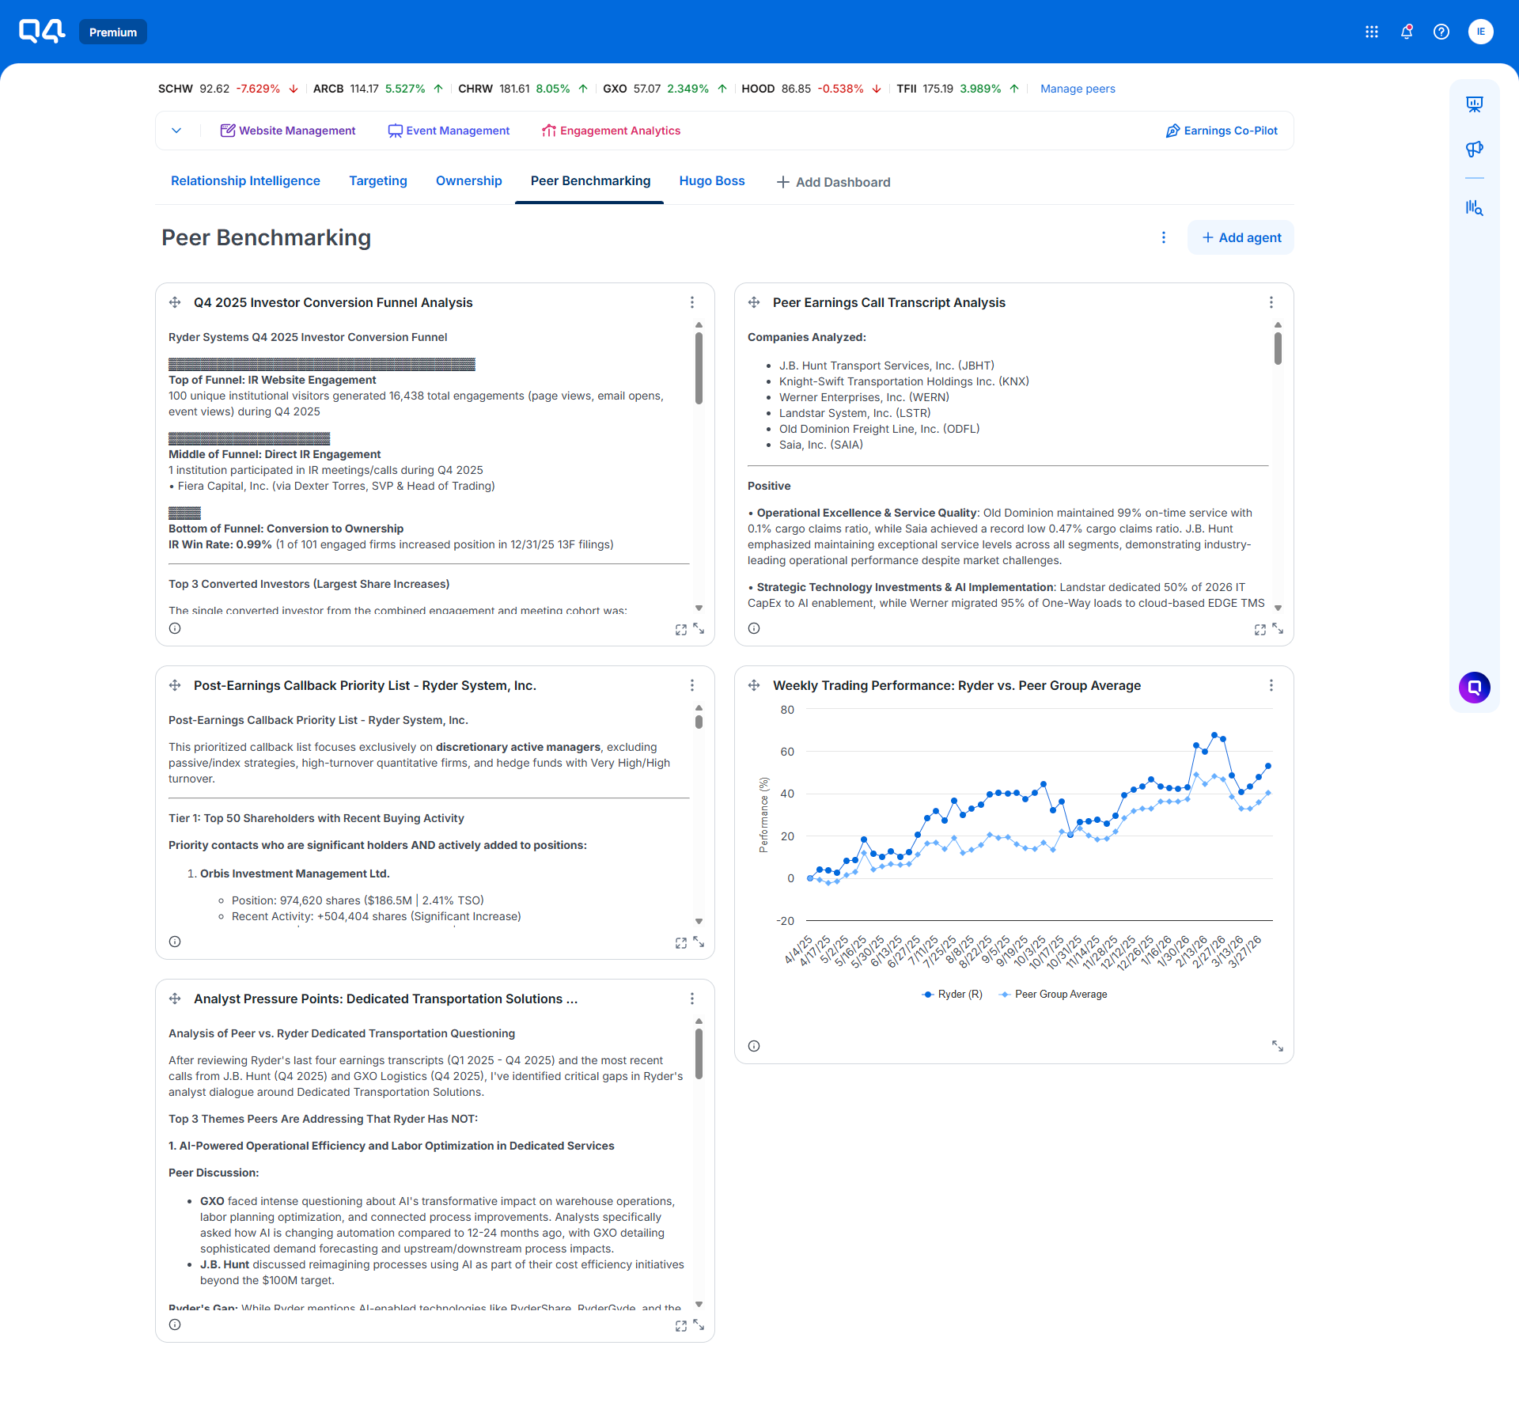Screen dimensions: 1519x1406
Task: Expand Analyst Pressure Points card to fullscreen
Action: point(681,1326)
